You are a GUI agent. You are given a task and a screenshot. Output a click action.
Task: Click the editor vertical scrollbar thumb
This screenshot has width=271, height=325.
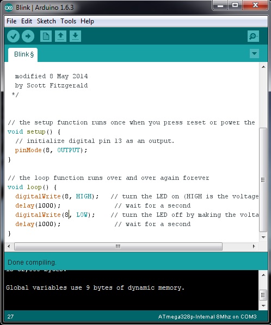click(263, 180)
